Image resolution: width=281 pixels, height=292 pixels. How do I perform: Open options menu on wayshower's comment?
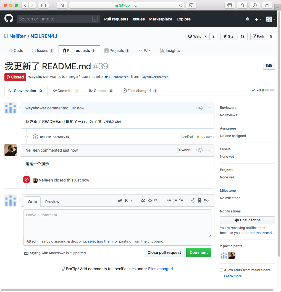(x=208, y=108)
